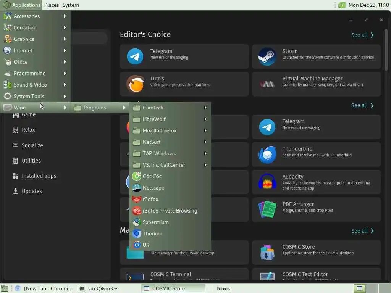Switch to the vm3@vm3 terminal window

coord(108,288)
